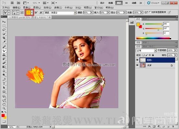This screenshot has height=129, width=179.
Task: Select the Lasso tool
Action: click(4, 30)
